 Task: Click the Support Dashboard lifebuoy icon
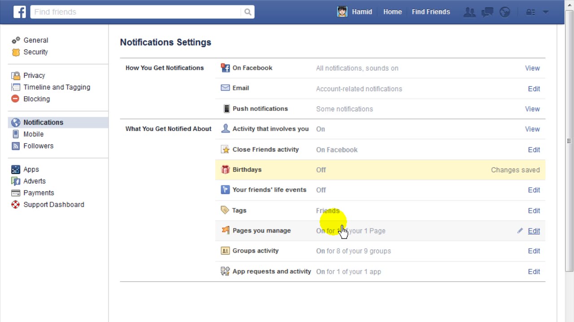[x=16, y=204]
